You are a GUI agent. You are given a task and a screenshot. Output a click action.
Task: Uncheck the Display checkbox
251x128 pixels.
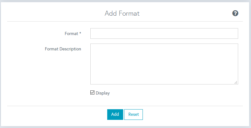tap(92, 93)
